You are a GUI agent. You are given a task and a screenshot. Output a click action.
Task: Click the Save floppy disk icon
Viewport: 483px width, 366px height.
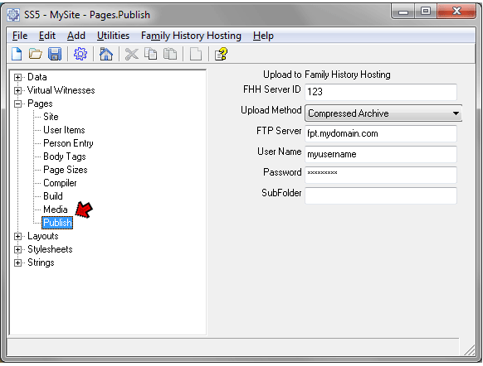click(x=55, y=54)
